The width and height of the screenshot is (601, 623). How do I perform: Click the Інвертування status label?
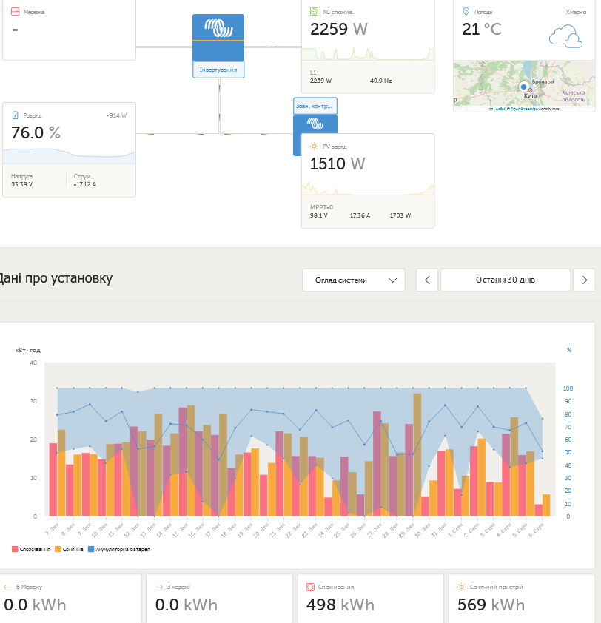tap(218, 70)
